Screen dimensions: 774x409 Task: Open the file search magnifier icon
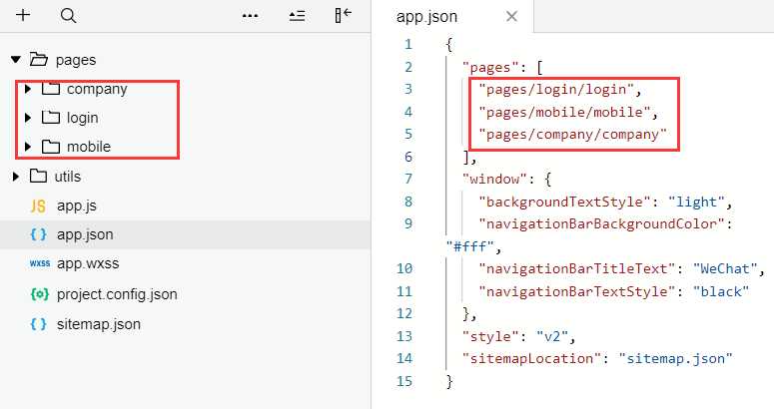pos(68,16)
